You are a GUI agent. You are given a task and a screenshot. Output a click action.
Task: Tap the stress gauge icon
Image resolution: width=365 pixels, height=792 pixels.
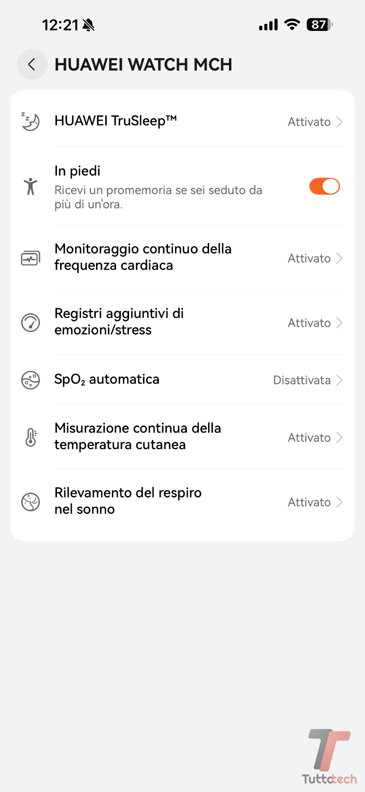31,323
